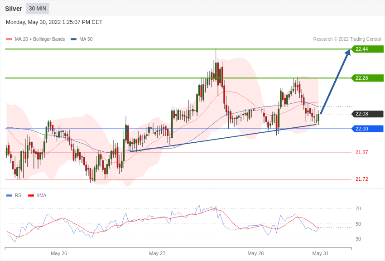Click the date line 'Monday, May 30, 2022 1:25:07 PM CET'
Screen dimensions: 385x261
coord(54,22)
